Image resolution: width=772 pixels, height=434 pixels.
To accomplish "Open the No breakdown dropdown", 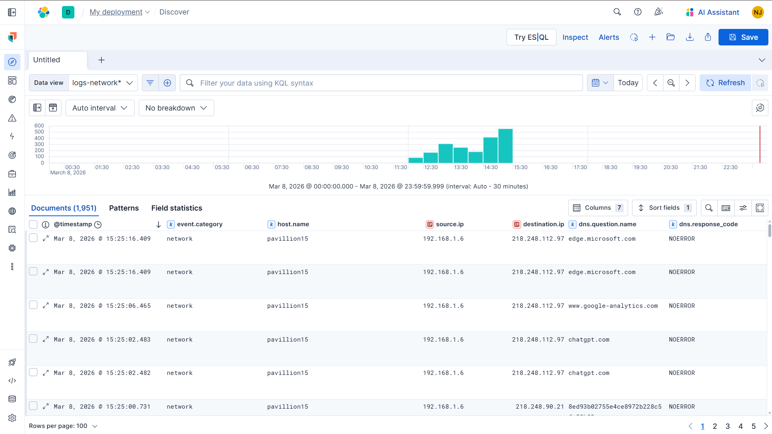I will tap(176, 108).
